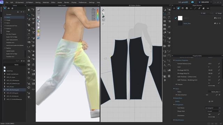Select the hands in pockets.pos file

(13, 74)
